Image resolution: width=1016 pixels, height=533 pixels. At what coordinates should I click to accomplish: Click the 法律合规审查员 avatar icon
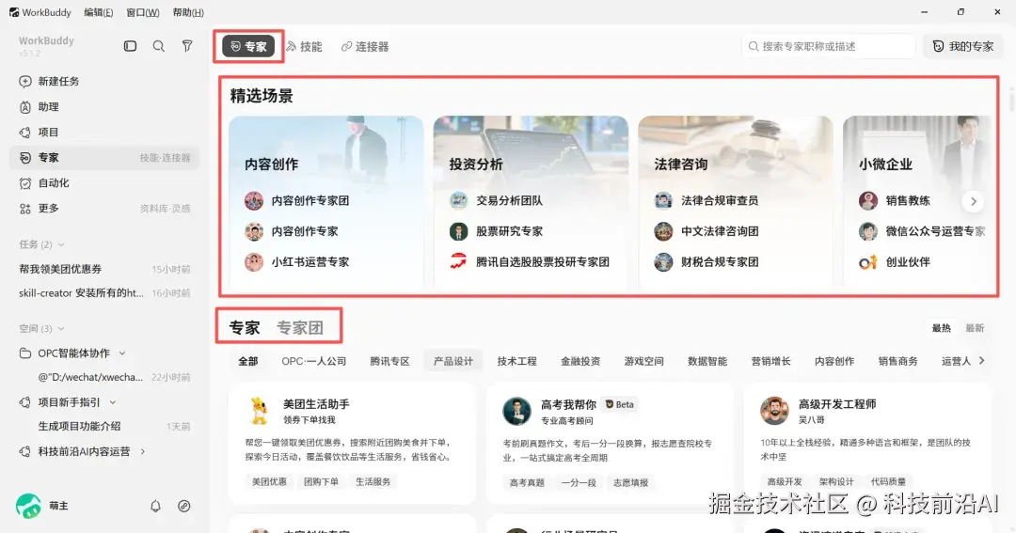663,201
